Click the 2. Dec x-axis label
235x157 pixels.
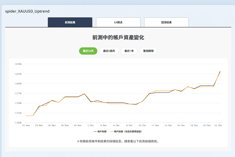(91, 125)
